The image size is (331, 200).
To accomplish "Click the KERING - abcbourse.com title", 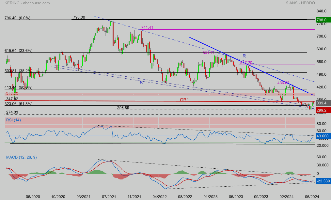I will tap(27, 3).
